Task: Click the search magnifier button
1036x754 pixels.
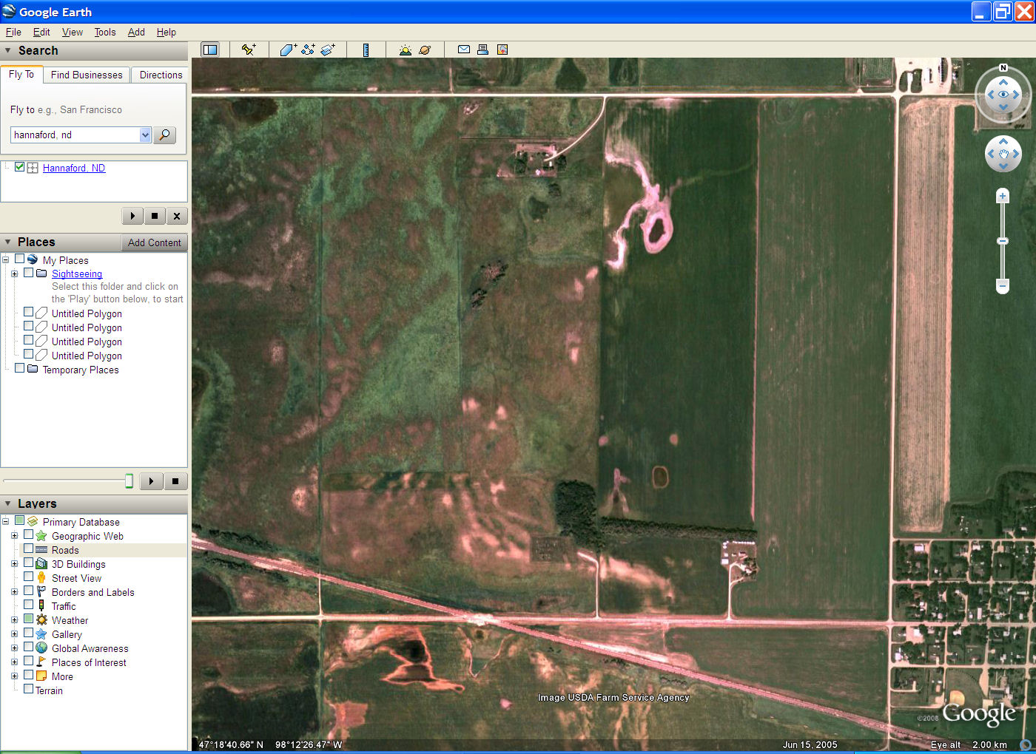Action: pyautogui.click(x=164, y=135)
